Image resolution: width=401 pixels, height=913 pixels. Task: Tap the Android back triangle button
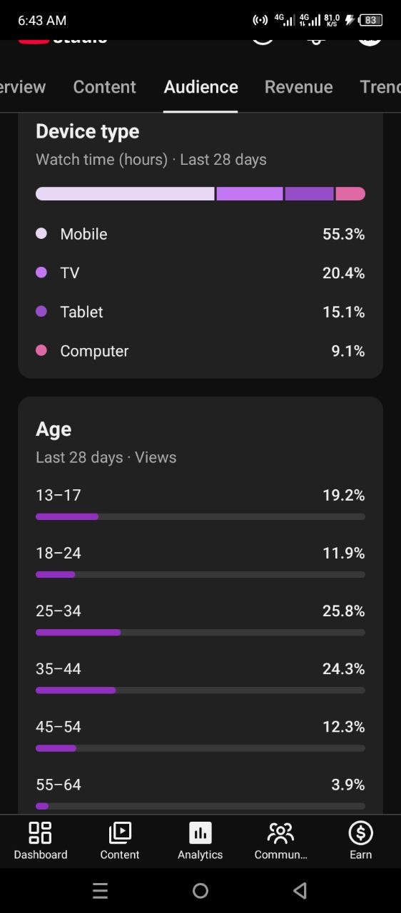300,890
